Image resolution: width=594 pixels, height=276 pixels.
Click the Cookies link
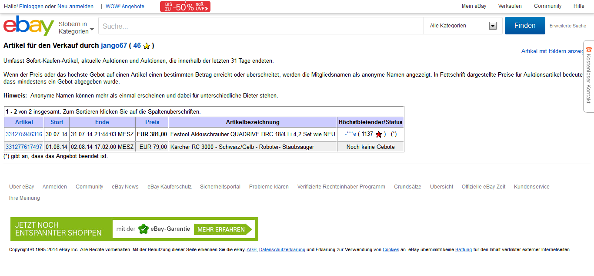[391, 250]
